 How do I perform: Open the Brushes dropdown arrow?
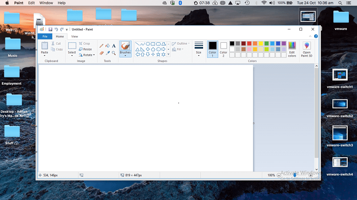coord(125,56)
